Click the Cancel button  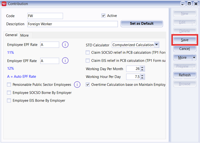[x=184, y=49]
